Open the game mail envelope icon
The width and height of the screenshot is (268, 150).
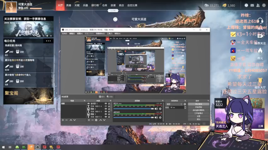252,5
